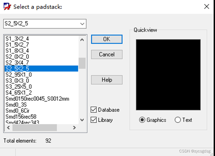Select the Smd0_6Cir entry
This screenshot has width=215, height=156.
(x=17, y=111)
